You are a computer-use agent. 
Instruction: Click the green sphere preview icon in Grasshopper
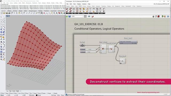pos(162,17)
